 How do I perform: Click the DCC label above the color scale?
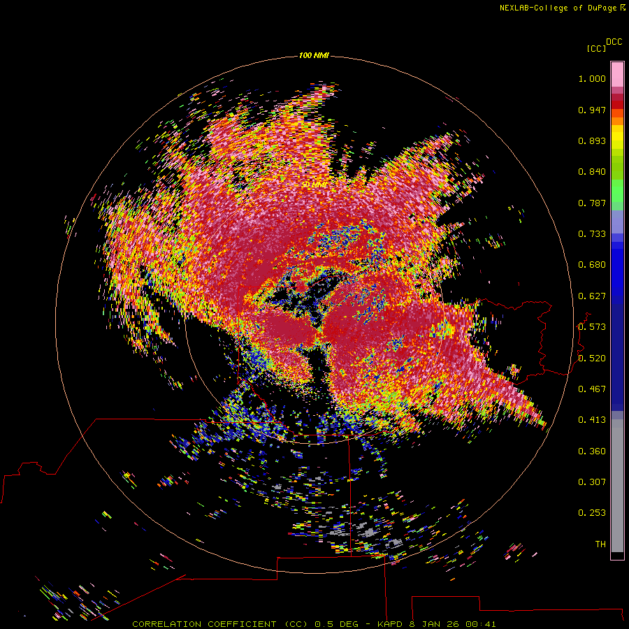tap(614, 42)
